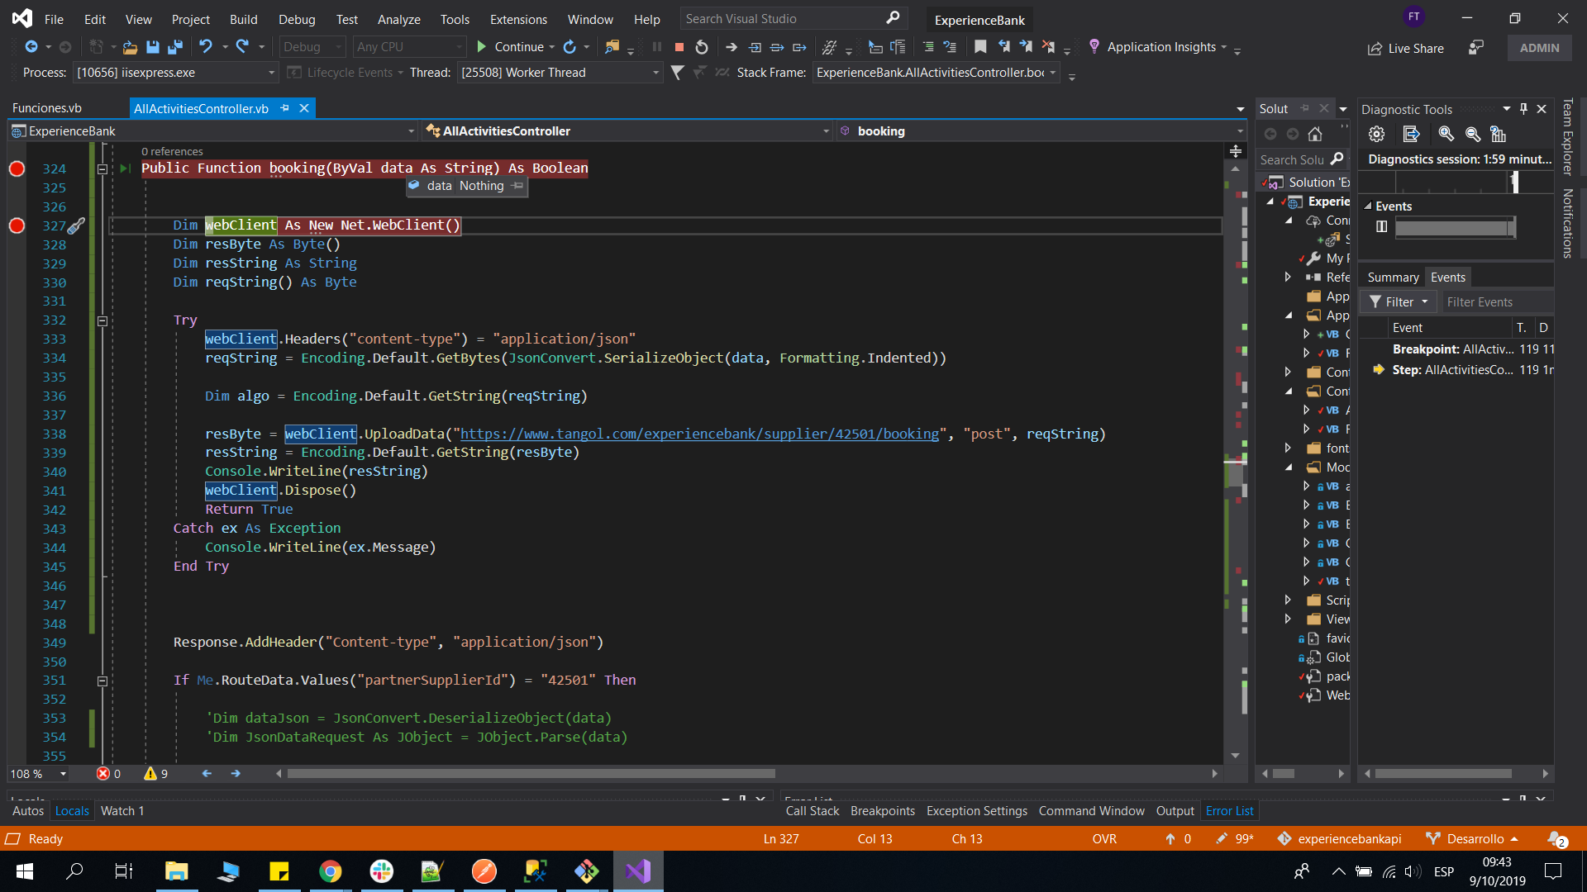
Task: Open the tangol.com booking URL link
Action: (699, 434)
